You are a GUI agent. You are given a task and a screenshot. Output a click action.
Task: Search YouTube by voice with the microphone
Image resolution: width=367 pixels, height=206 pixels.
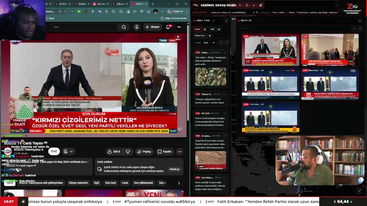click(x=136, y=27)
